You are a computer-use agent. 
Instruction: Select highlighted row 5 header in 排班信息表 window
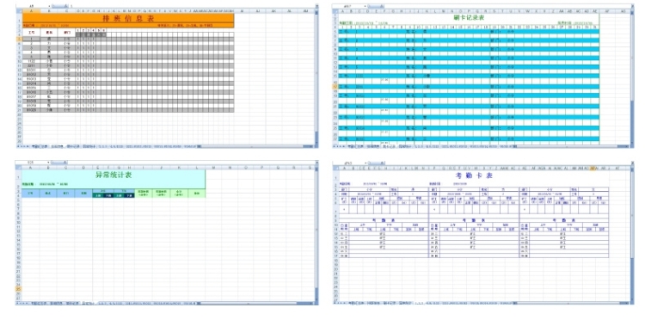coord(19,39)
